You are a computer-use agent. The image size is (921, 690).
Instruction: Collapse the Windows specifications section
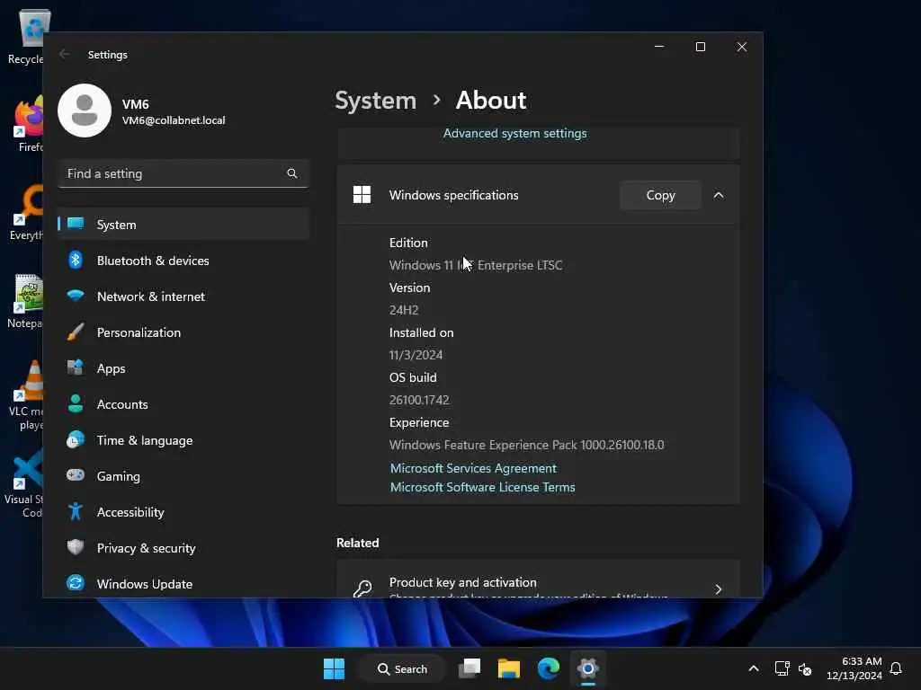click(x=719, y=195)
